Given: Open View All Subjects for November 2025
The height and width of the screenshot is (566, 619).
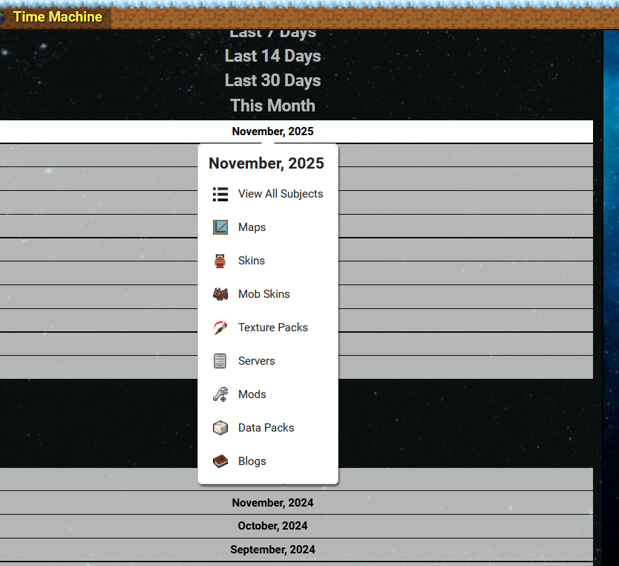Looking at the screenshot, I should click(x=281, y=194).
